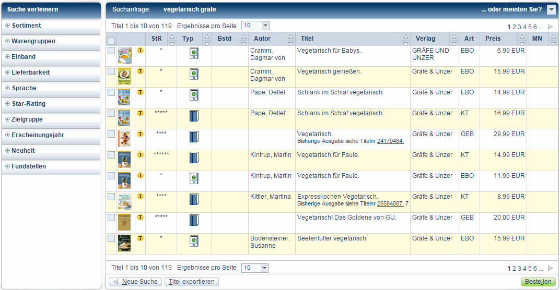
Task: Expand the Erscheinungsjahr filter section
Action: click(38, 135)
